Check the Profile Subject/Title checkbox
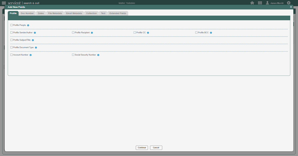 pyautogui.click(x=12, y=40)
